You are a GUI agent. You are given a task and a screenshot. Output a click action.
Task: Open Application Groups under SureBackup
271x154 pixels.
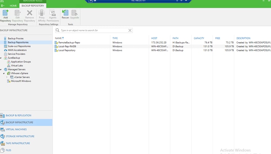21,62
